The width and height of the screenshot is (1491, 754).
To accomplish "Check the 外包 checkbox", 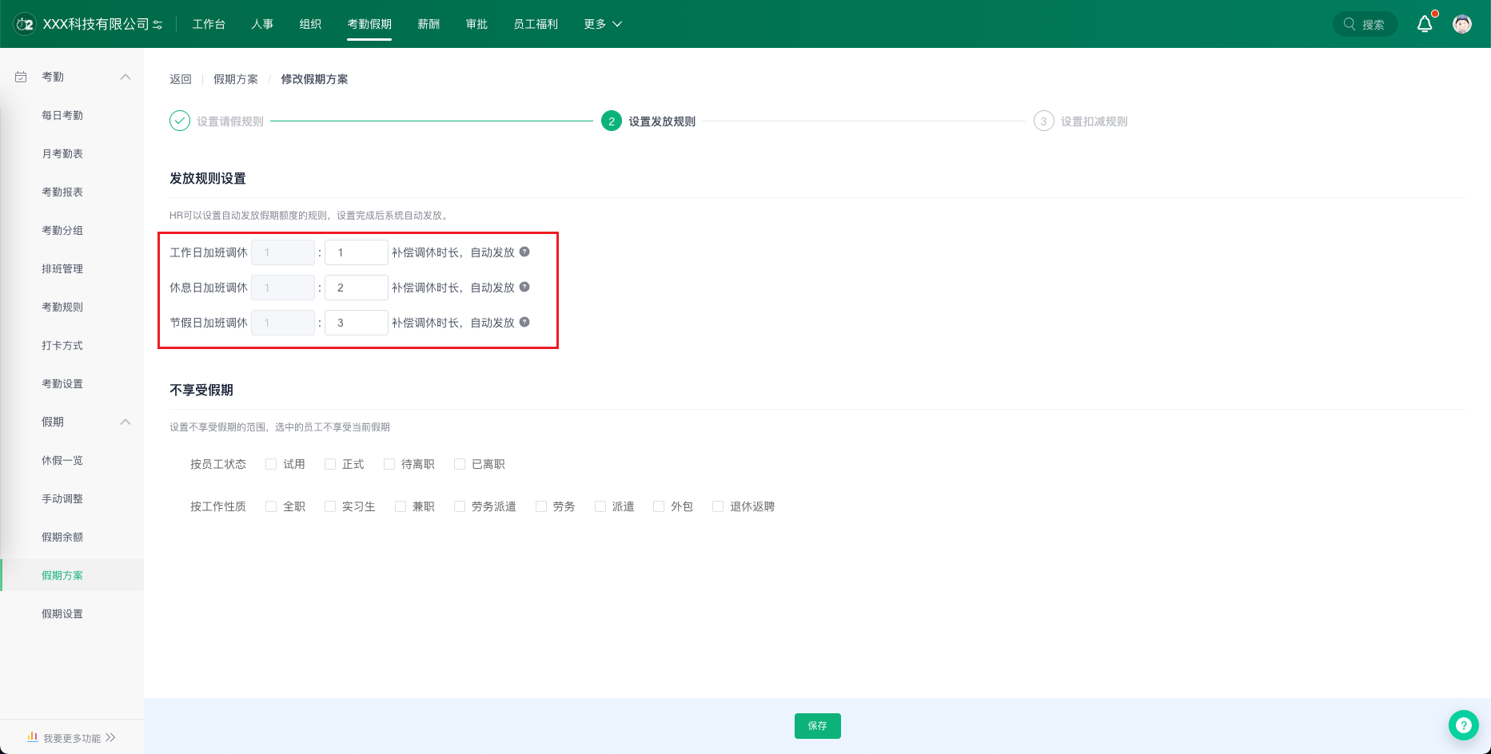I will 659,506.
